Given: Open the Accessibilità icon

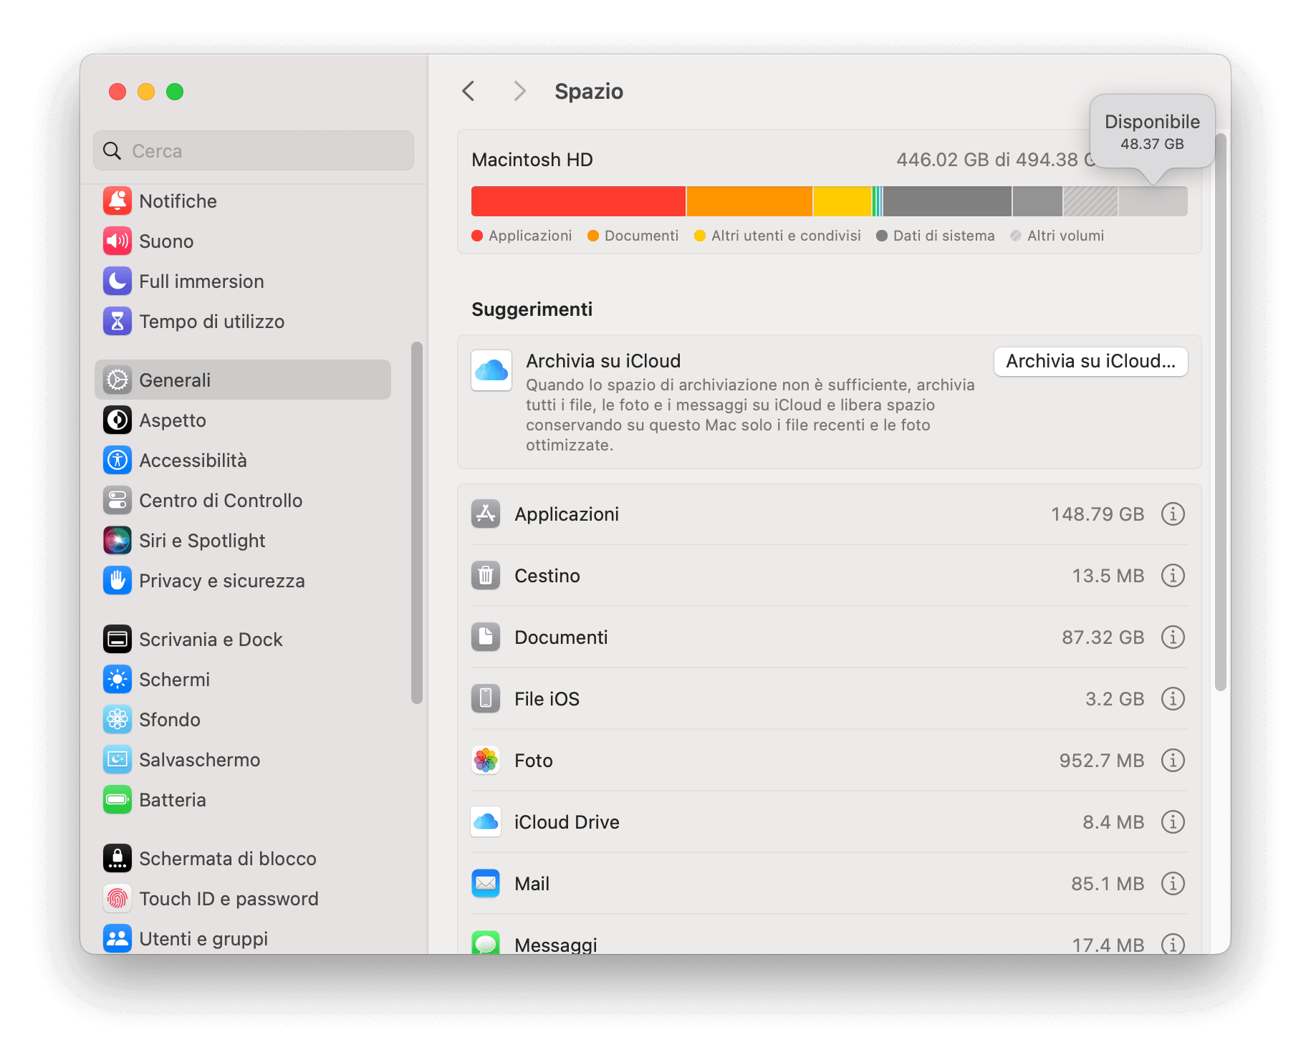Looking at the screenshot, I should 117,461.
